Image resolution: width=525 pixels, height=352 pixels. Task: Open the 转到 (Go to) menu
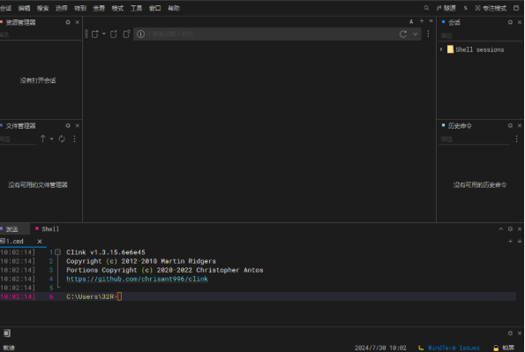[x=80, y=8]
